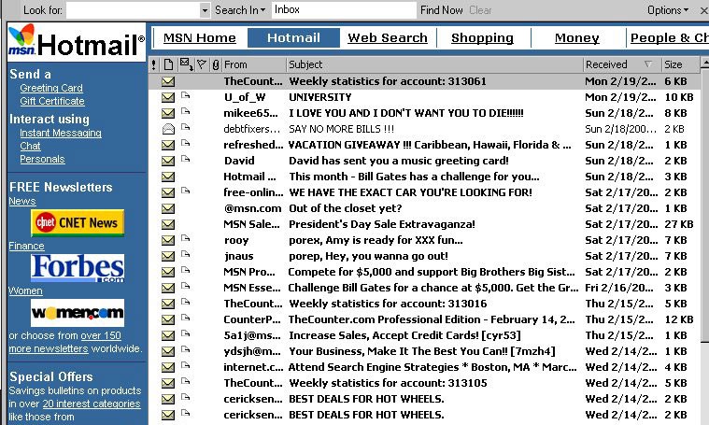The height and width of the screenshot is (425, 709).
Task: Click the envelope icon for jnaus message
Action: 168,256
